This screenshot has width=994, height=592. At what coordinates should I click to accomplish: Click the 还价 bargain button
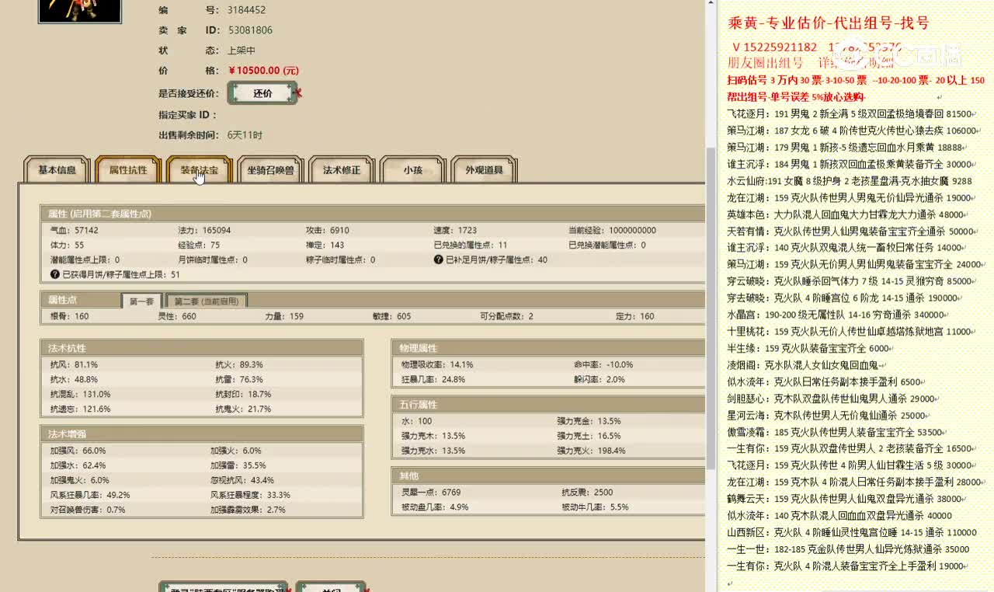pos(262,93)
